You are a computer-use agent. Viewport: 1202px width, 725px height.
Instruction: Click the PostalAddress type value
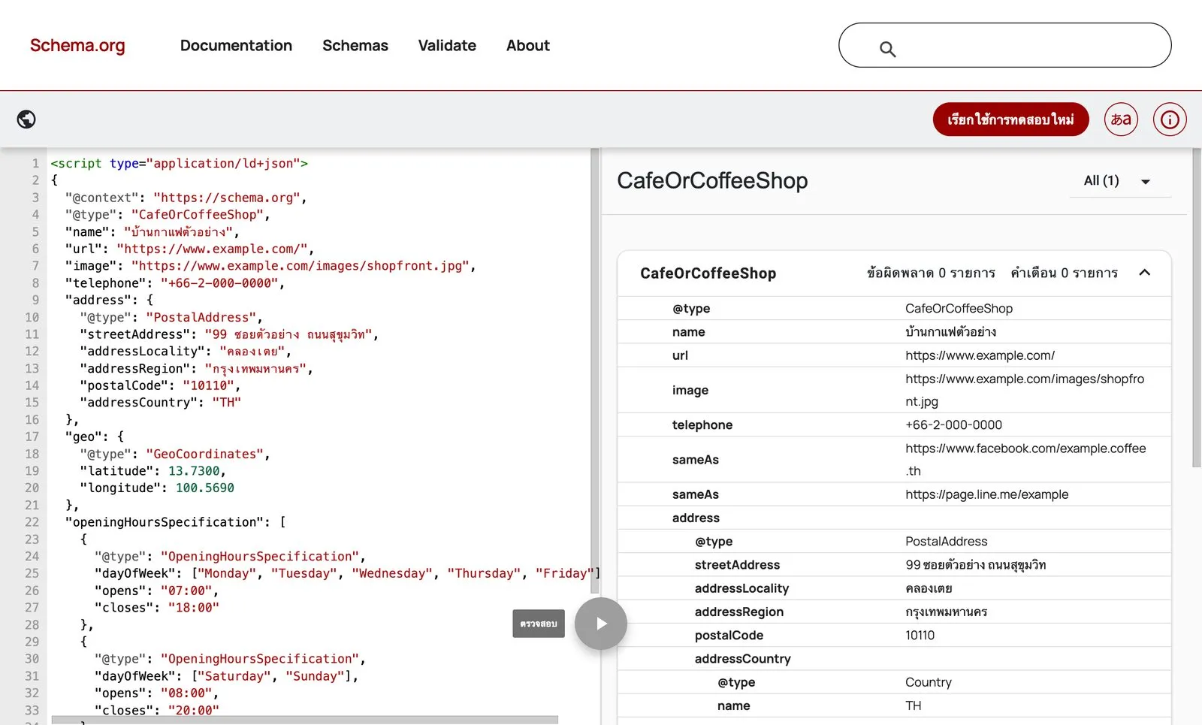tap(946, 542)
